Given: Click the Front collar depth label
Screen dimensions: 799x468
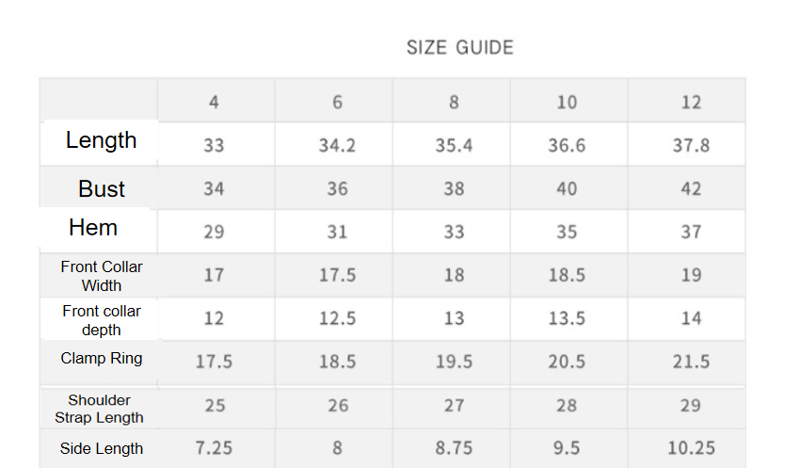Looking at the screenshot, I should [x=102, y=320].
